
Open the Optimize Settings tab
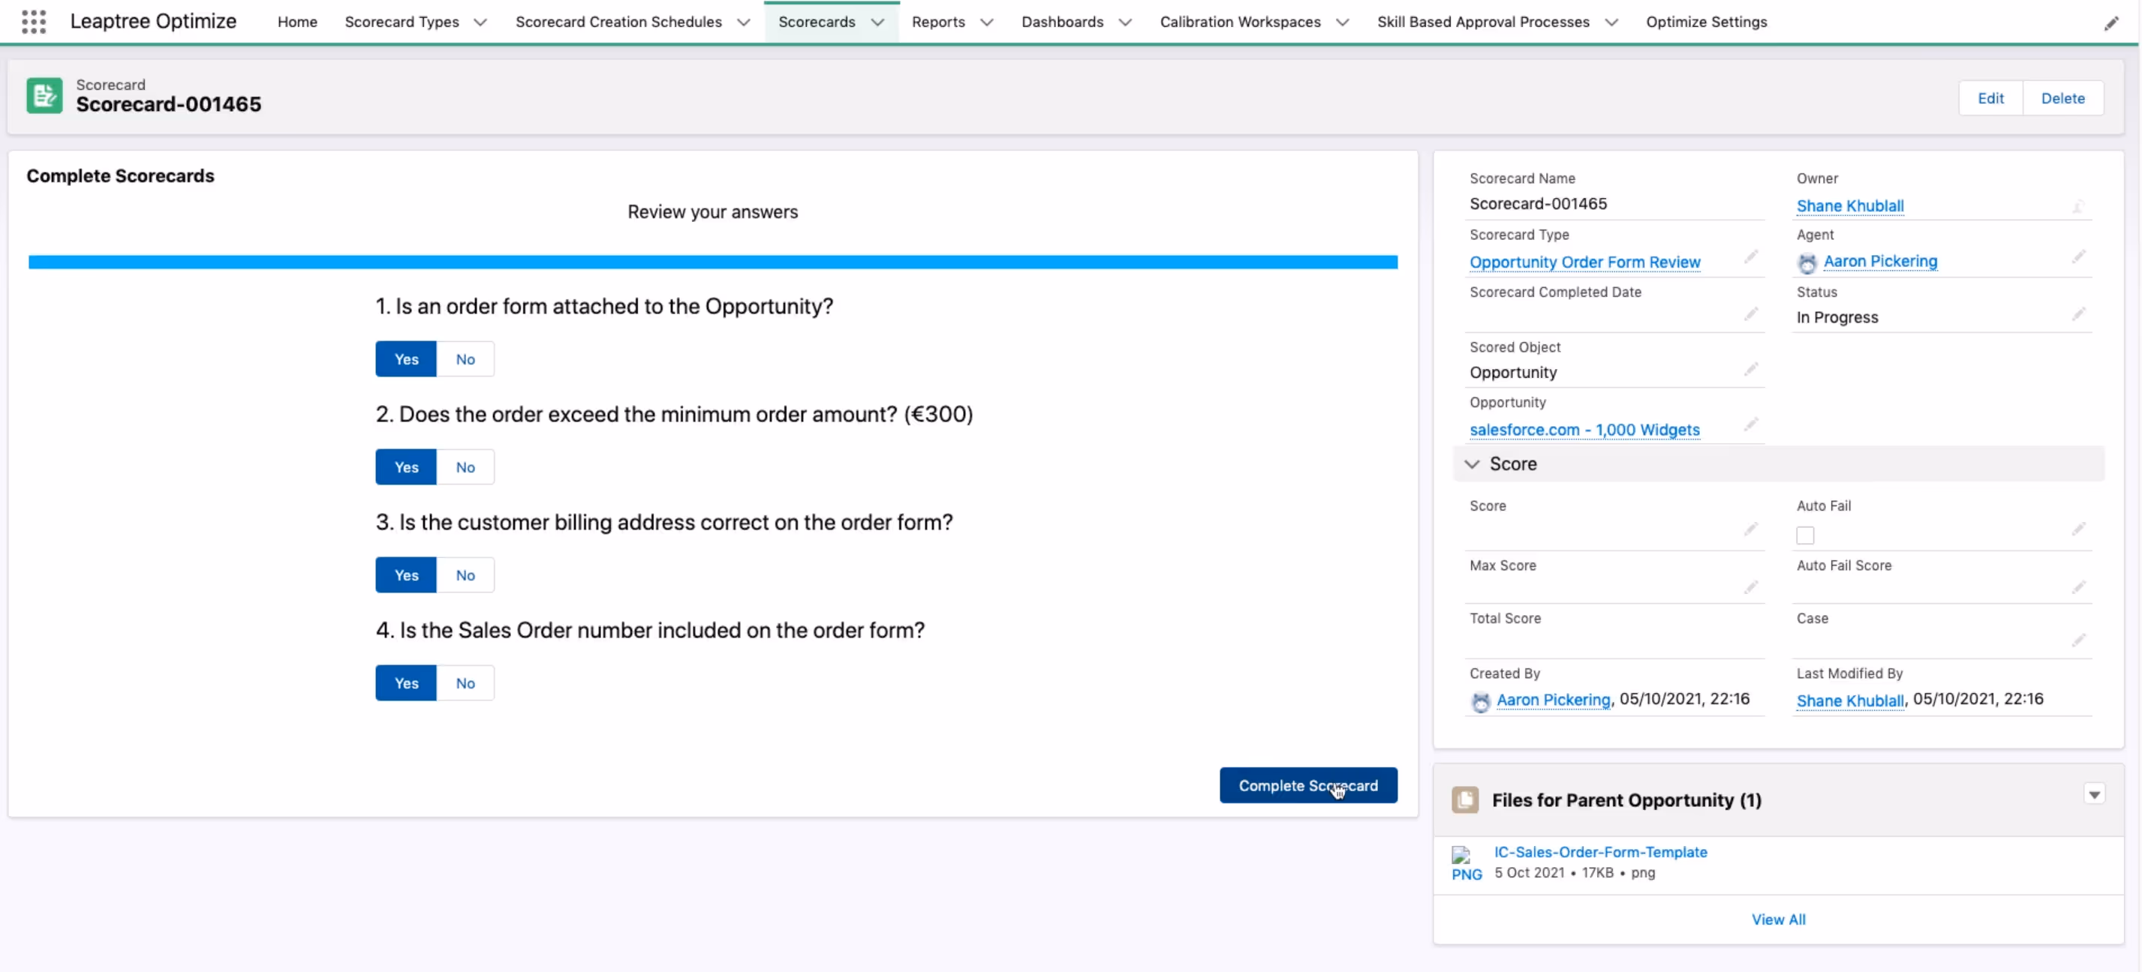pyautogui.click(x=1705, y=22)
